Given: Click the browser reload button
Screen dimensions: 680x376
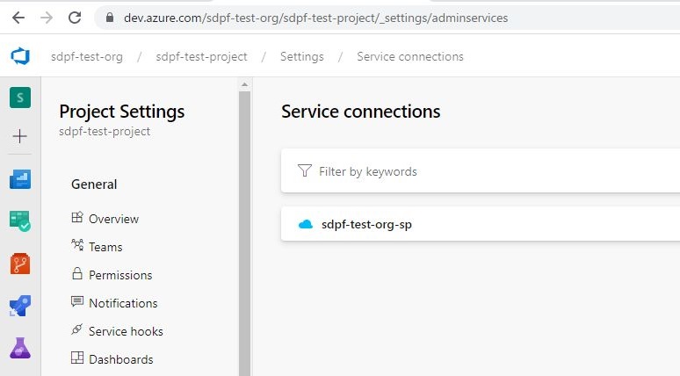Looking at the screenshot, I should [x=75, y=18].
